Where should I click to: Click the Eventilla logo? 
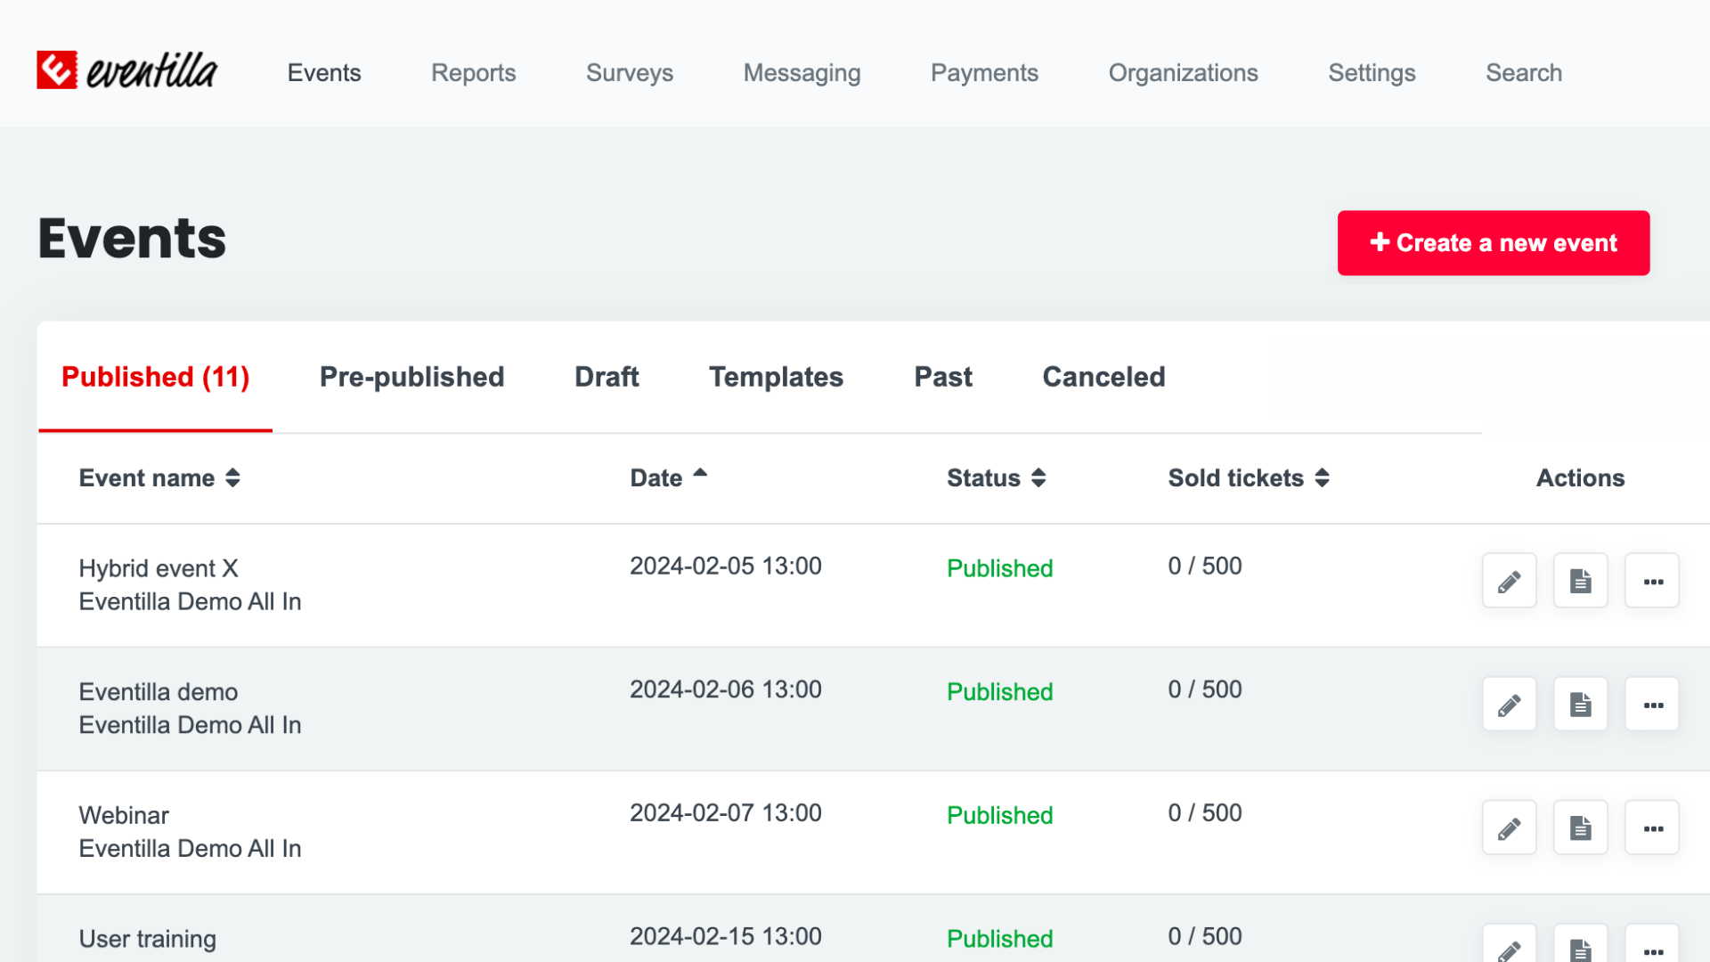point(126,70)
